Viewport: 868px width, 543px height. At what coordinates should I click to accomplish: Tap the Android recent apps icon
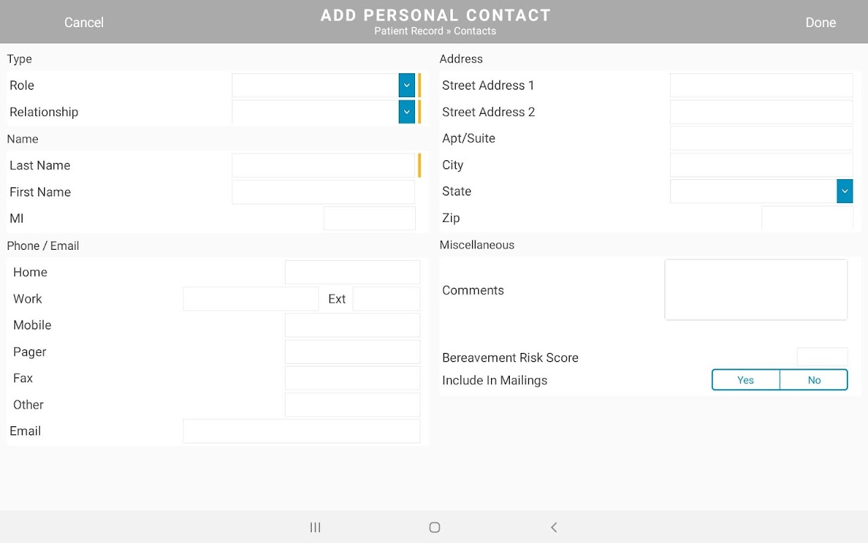[315, 527]
